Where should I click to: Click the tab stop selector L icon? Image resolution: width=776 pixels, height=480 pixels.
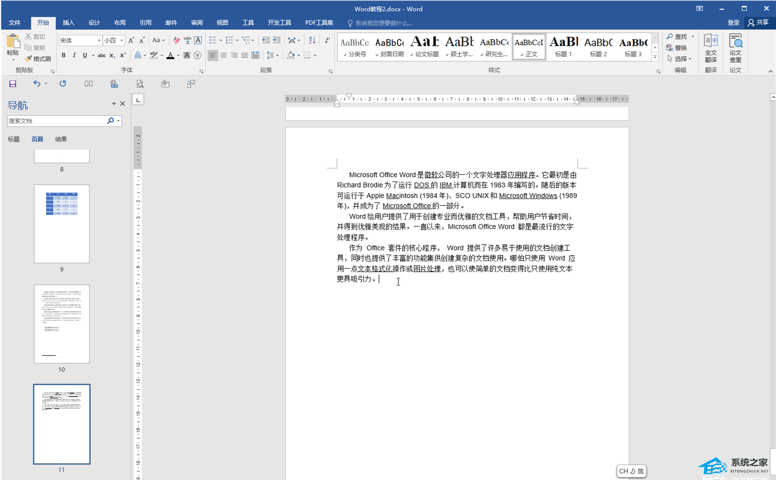click(138, 100)
